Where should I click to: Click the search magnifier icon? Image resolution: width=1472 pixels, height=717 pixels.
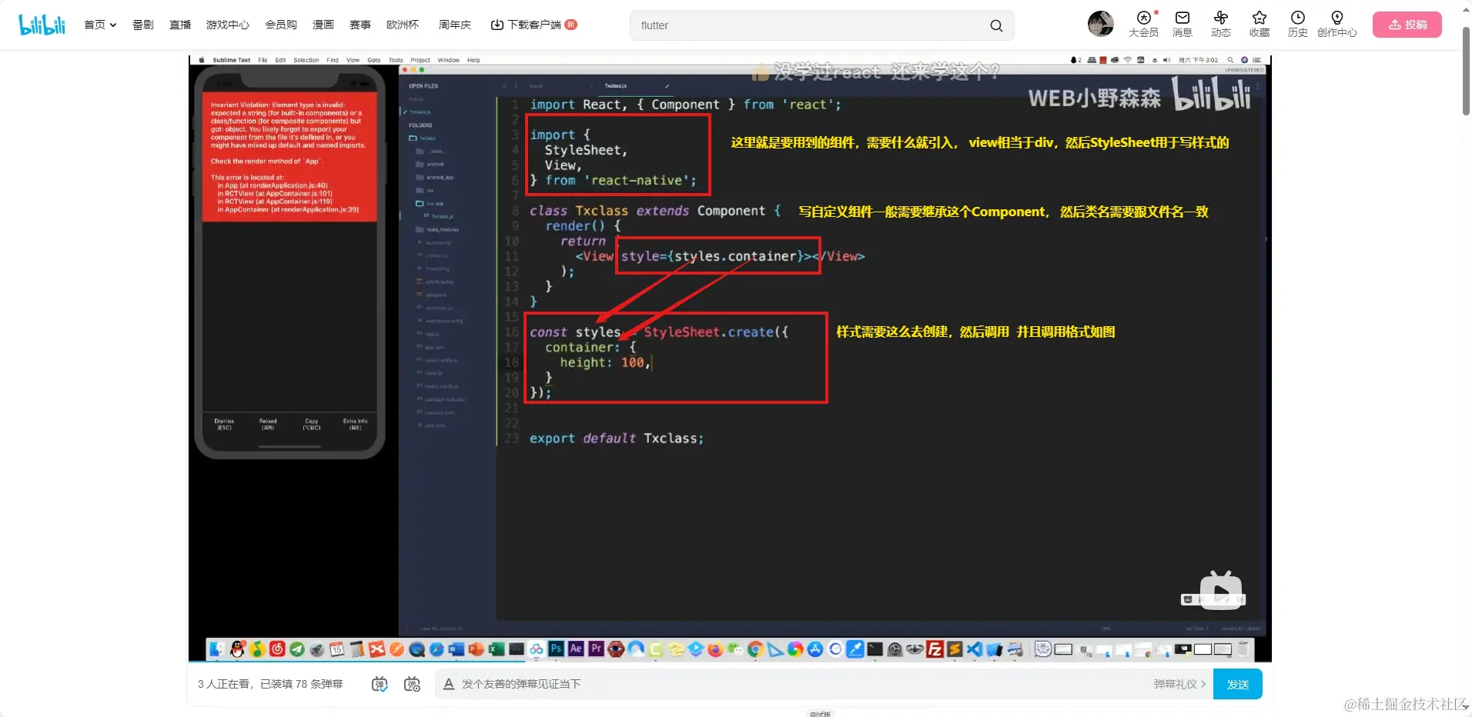click(x=996, y=25)
